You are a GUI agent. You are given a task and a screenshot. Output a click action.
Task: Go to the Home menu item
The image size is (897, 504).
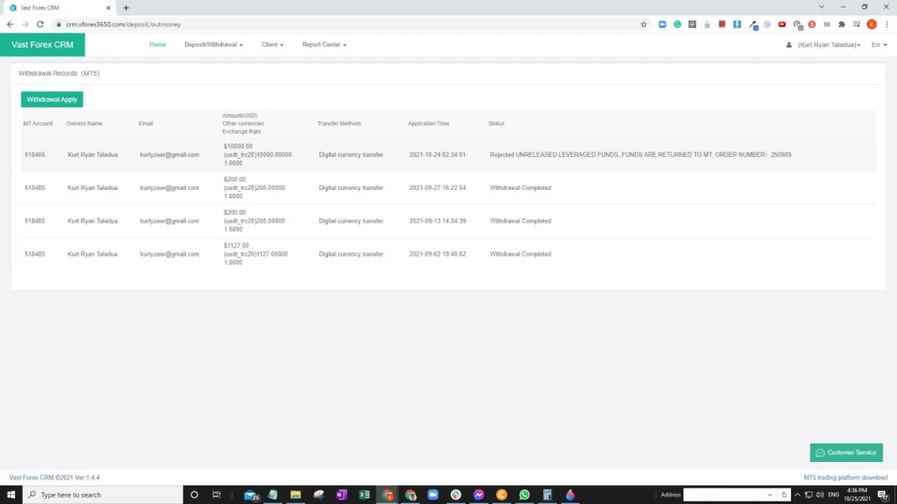click(157, 45)
